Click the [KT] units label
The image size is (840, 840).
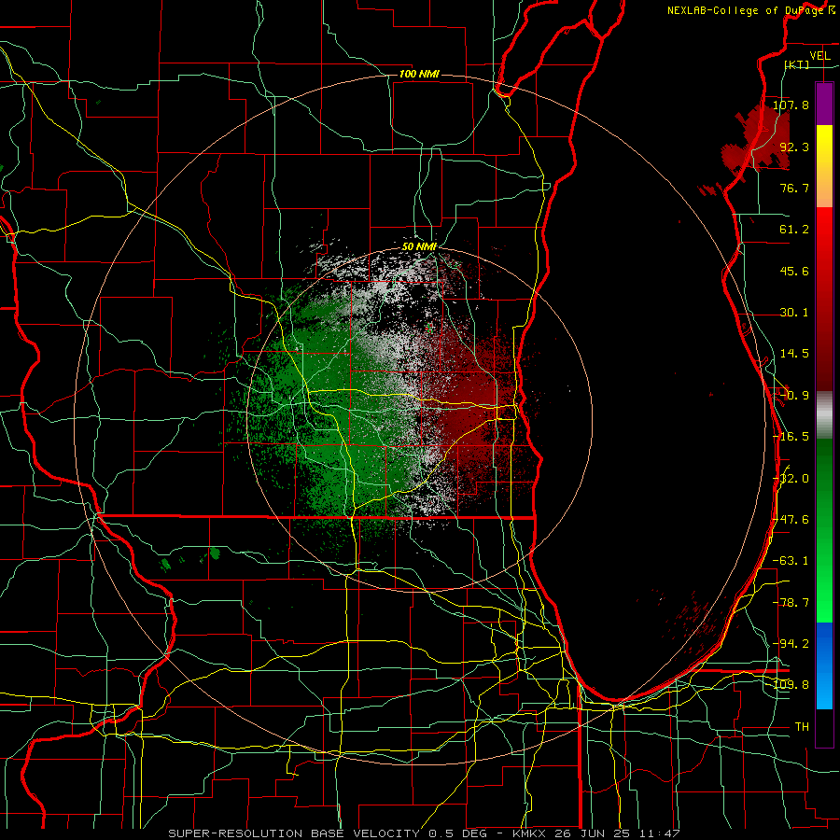[x=797, y=64]
